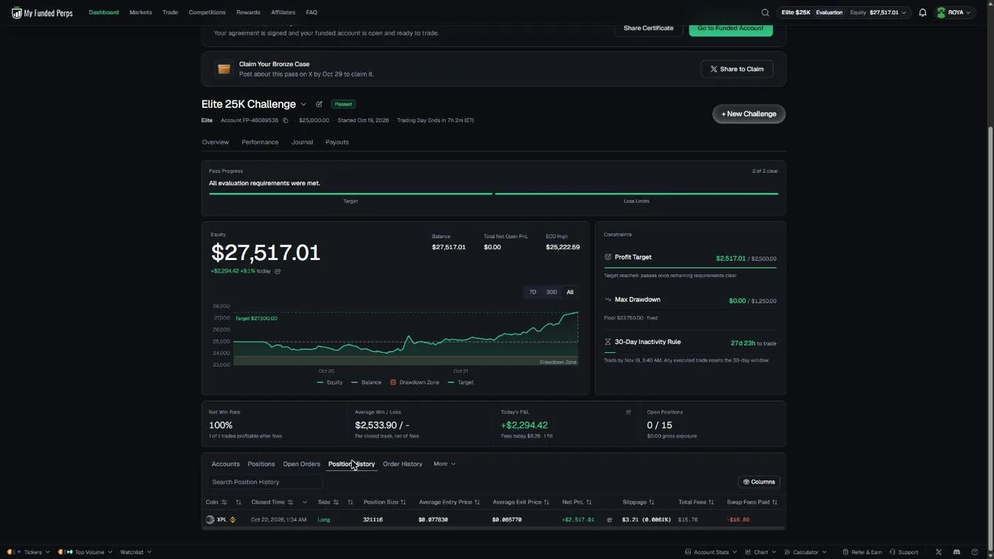
Task: Click the Share Certificate button
Action: click(x=648, y=28)
